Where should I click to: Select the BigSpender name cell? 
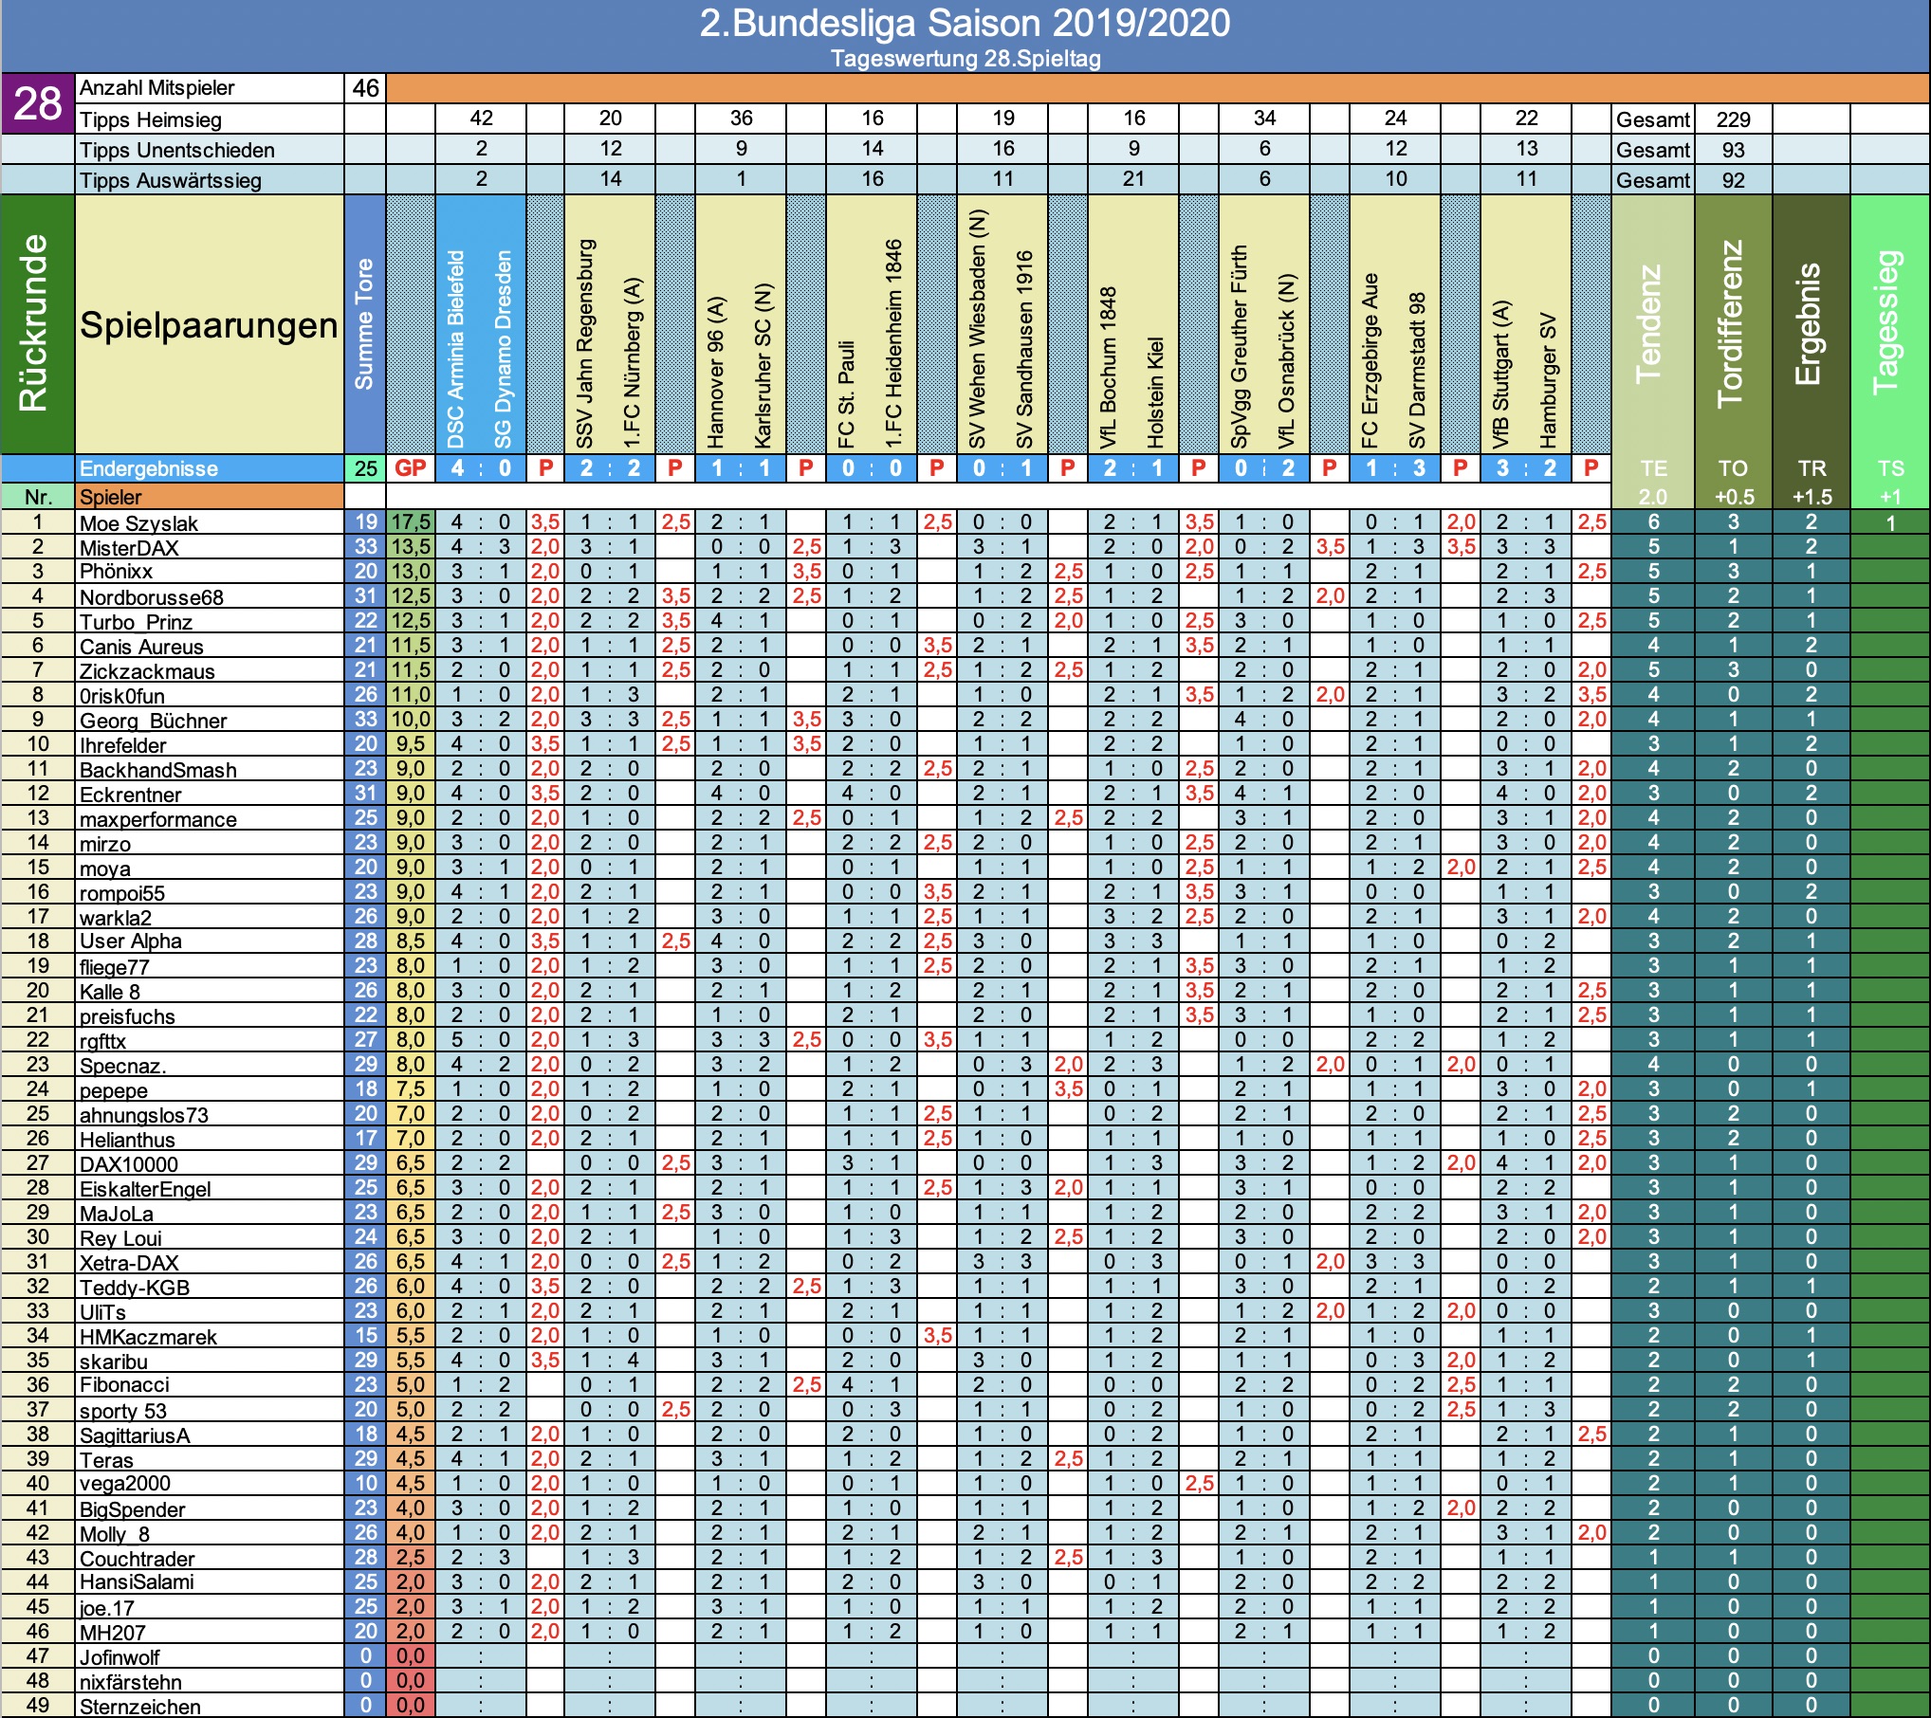tap(210, 1508)
